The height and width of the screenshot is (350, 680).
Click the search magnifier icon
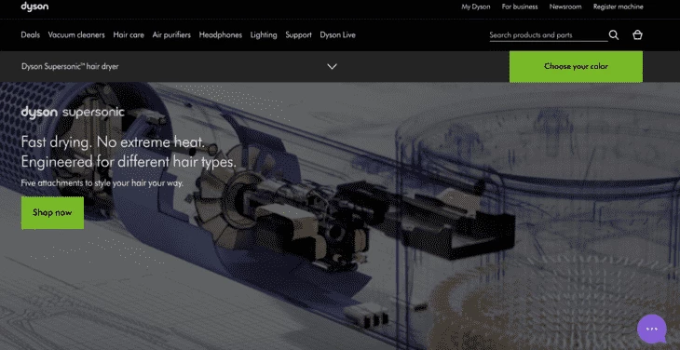coord(614,35)
